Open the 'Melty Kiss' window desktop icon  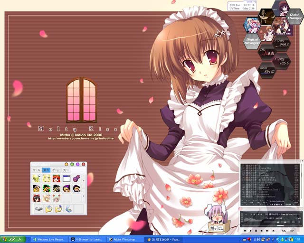[x=81, y=100]
